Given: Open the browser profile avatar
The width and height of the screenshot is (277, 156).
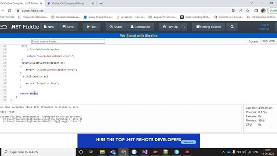Looking at the screenshot, I should (x=263, y=10).
